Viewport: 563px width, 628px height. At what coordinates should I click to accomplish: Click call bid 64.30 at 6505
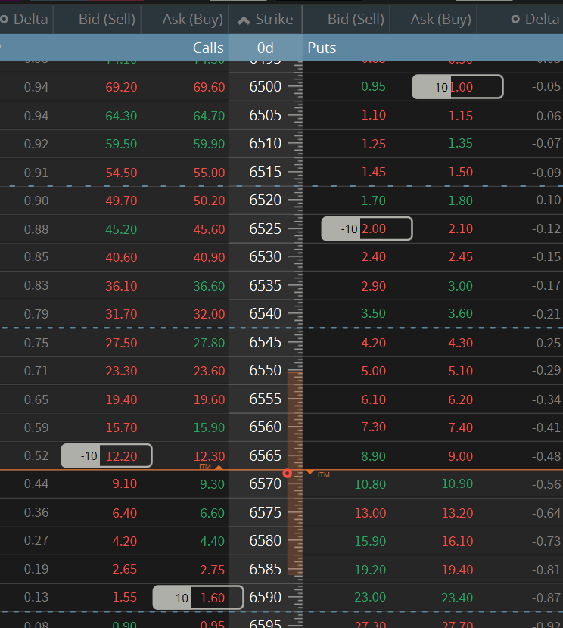pyautogui.click(x=121, y=116)
